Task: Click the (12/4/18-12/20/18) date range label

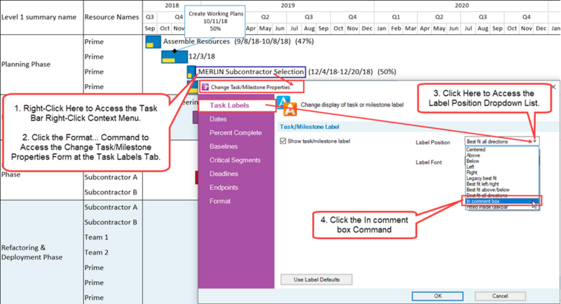Action: [x=340, y=72]
